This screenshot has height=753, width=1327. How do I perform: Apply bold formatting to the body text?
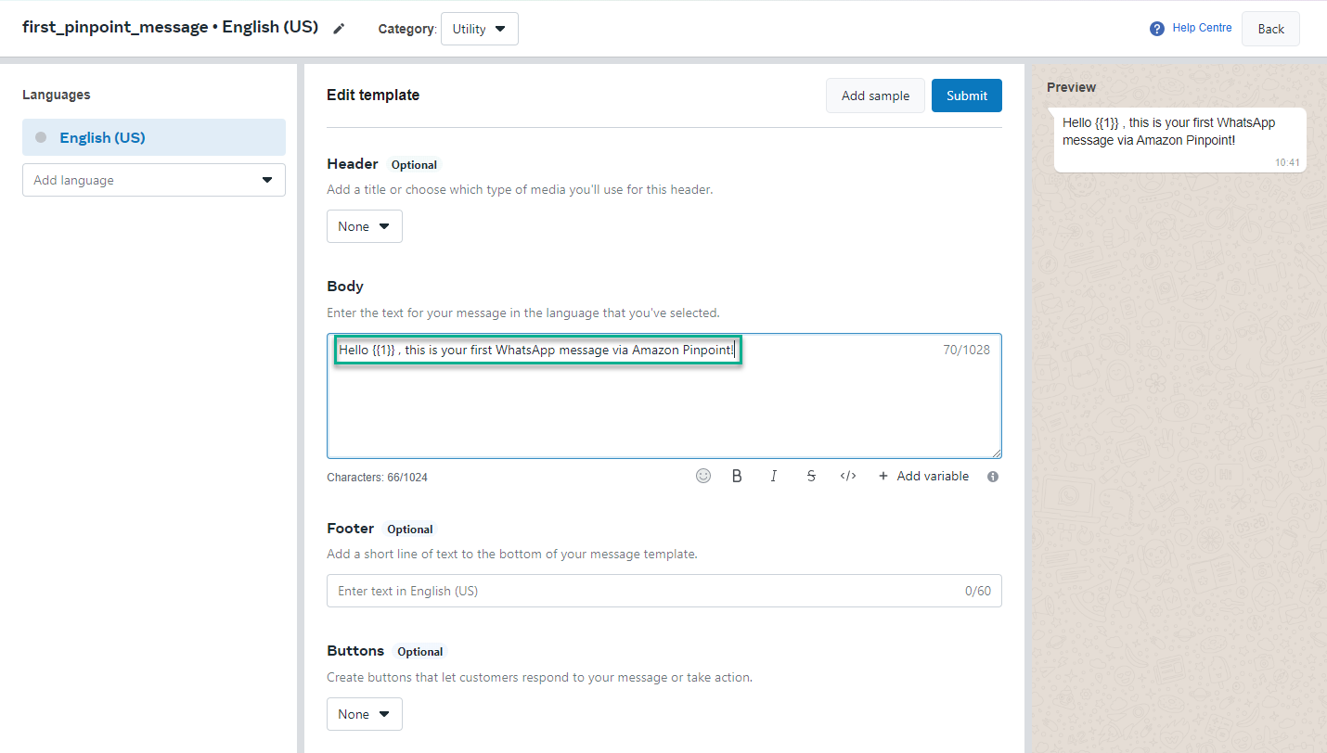737,476
